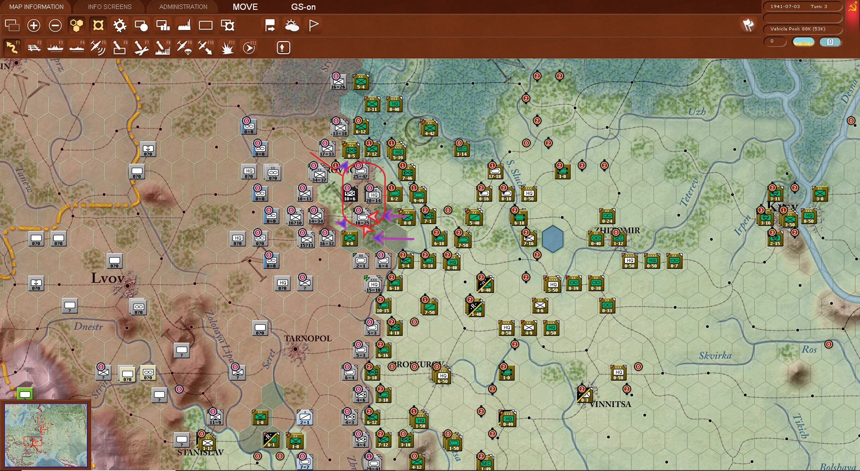Select the Soviet unit labeled 10-15
Image resolution: width=860 pixels, height=471 pixels.
[x=383, y=306]
